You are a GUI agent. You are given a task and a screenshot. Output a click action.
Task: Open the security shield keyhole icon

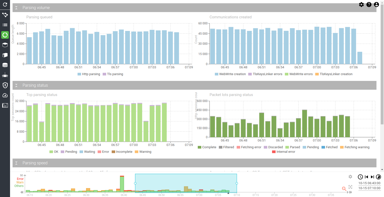(5, 85)
